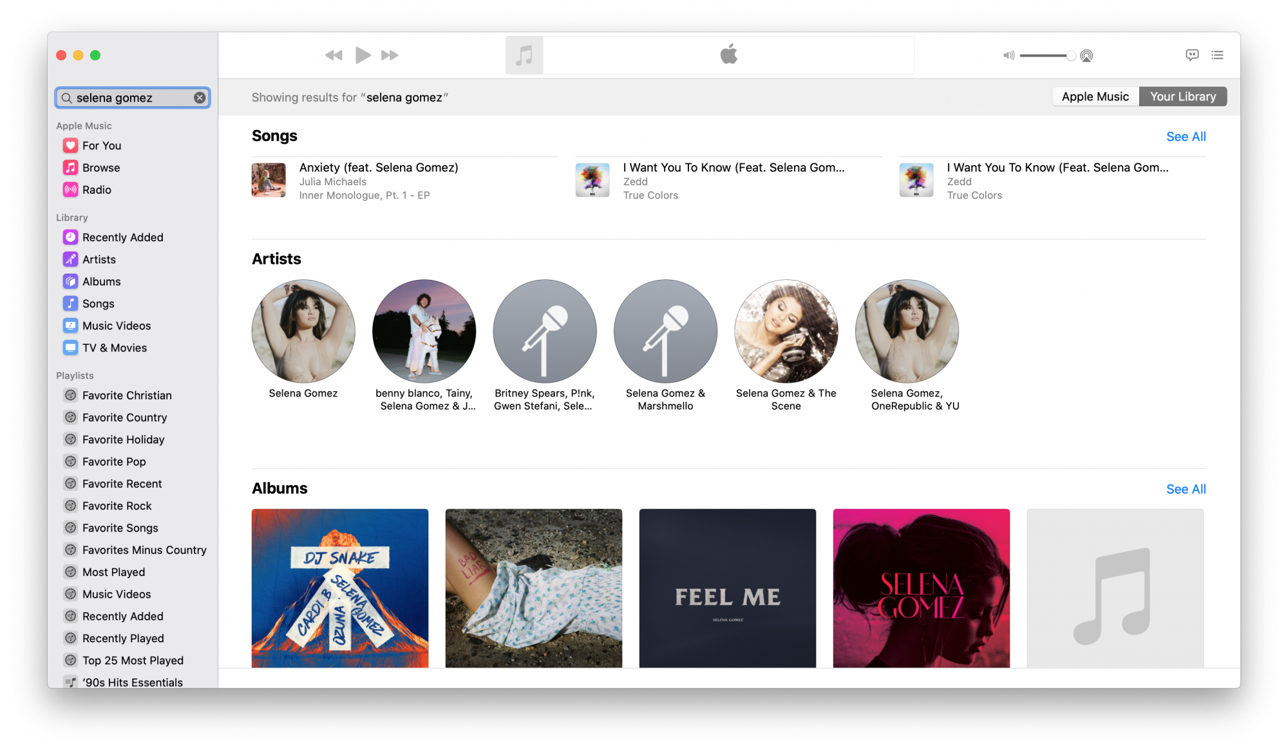Click Julia Michaels artist name
Image resolution: width=1288 pixels, height=751 pixels.
click(x=332, y=182)
